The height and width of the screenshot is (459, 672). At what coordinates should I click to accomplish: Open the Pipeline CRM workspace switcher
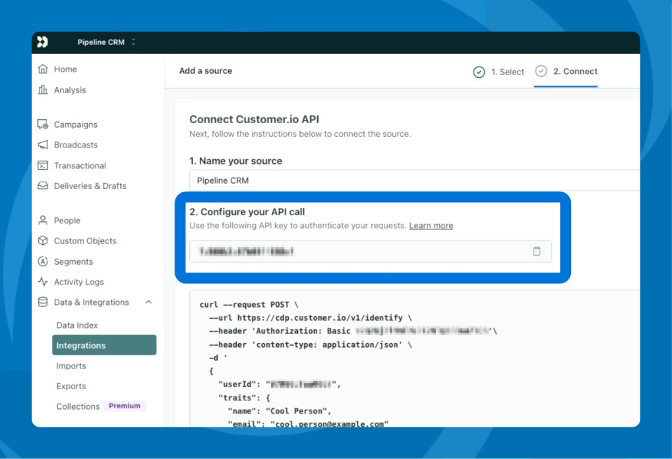[106, 42]
